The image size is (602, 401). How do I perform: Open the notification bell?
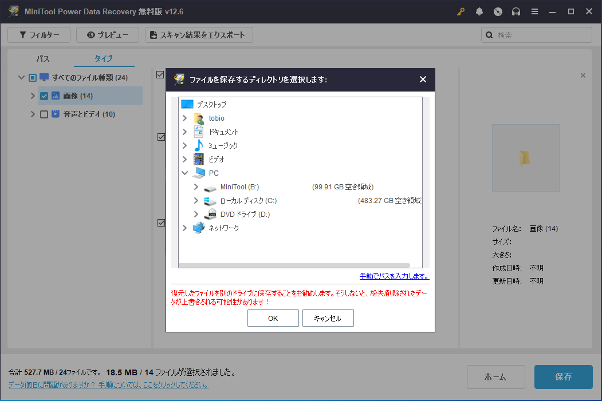point(479,11)
